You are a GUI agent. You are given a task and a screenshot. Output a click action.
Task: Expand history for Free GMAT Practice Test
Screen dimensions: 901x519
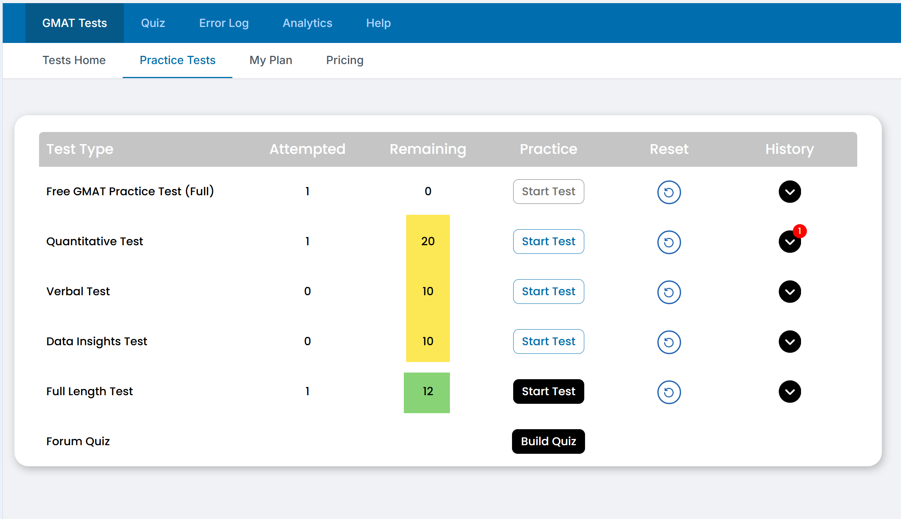click(789, 192)
